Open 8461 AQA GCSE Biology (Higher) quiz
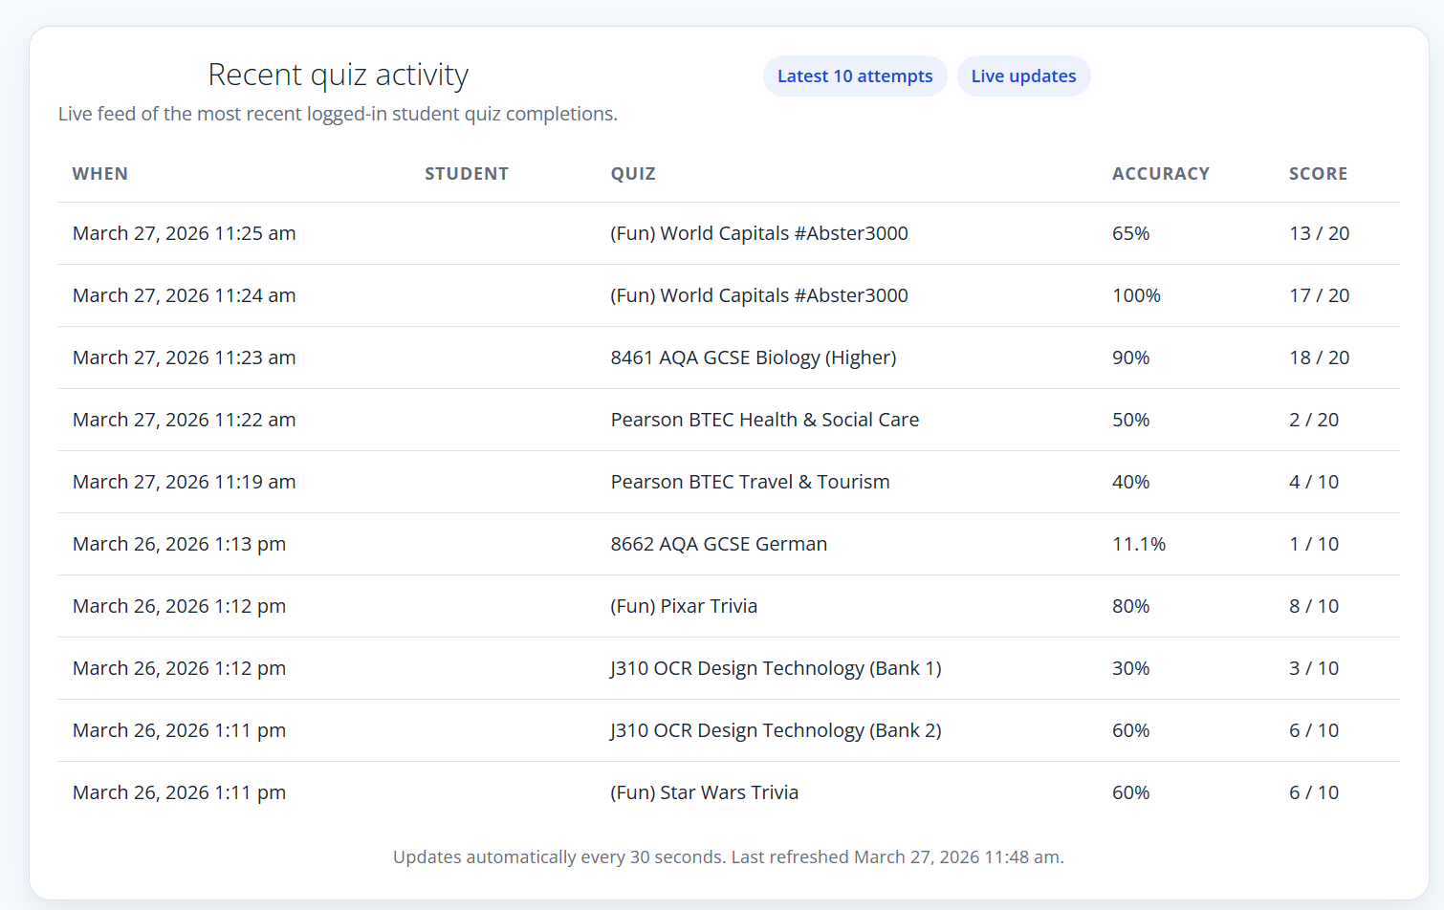The image size is (1444, 910). (x=754, y=357)
